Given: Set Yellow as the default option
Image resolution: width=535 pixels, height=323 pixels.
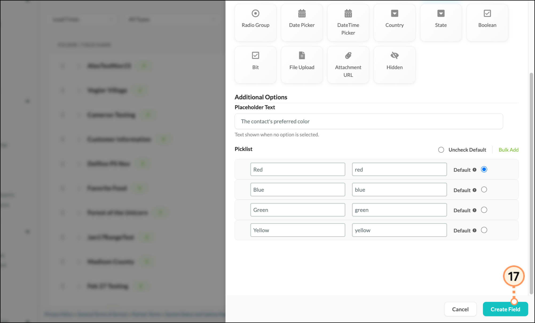Looking at the screenshot, I should (484, 230).
